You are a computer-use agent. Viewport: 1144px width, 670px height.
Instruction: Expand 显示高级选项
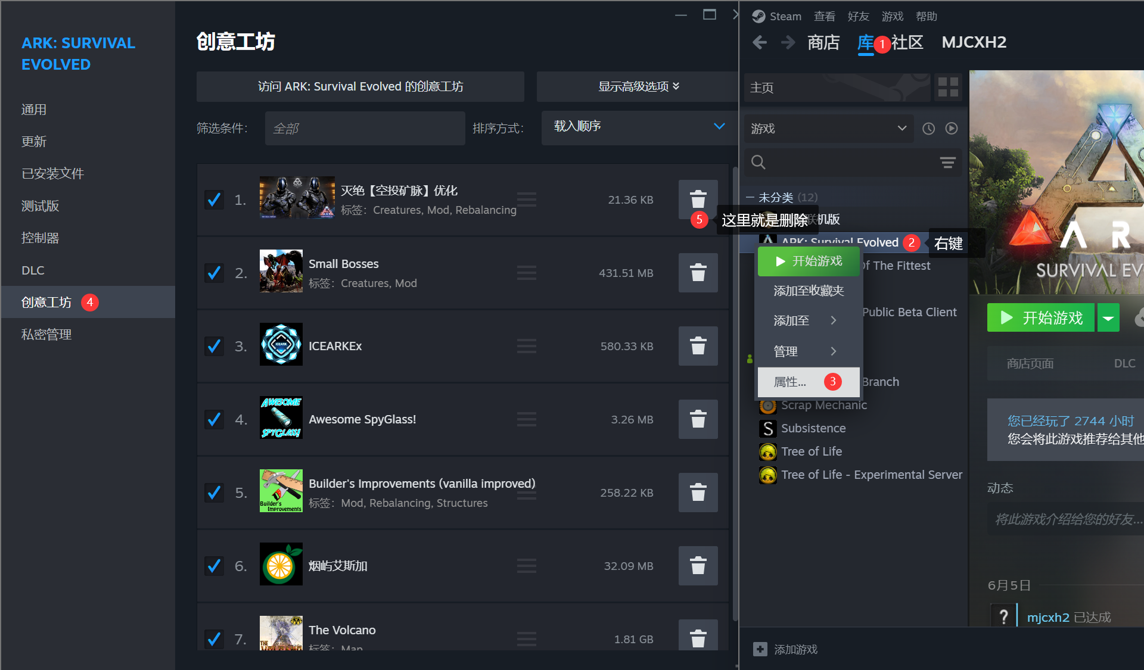coord(638,86)
